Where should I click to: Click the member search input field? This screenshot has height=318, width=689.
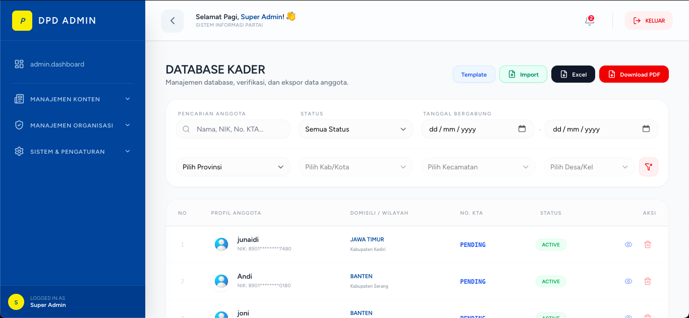click(237, 129)
